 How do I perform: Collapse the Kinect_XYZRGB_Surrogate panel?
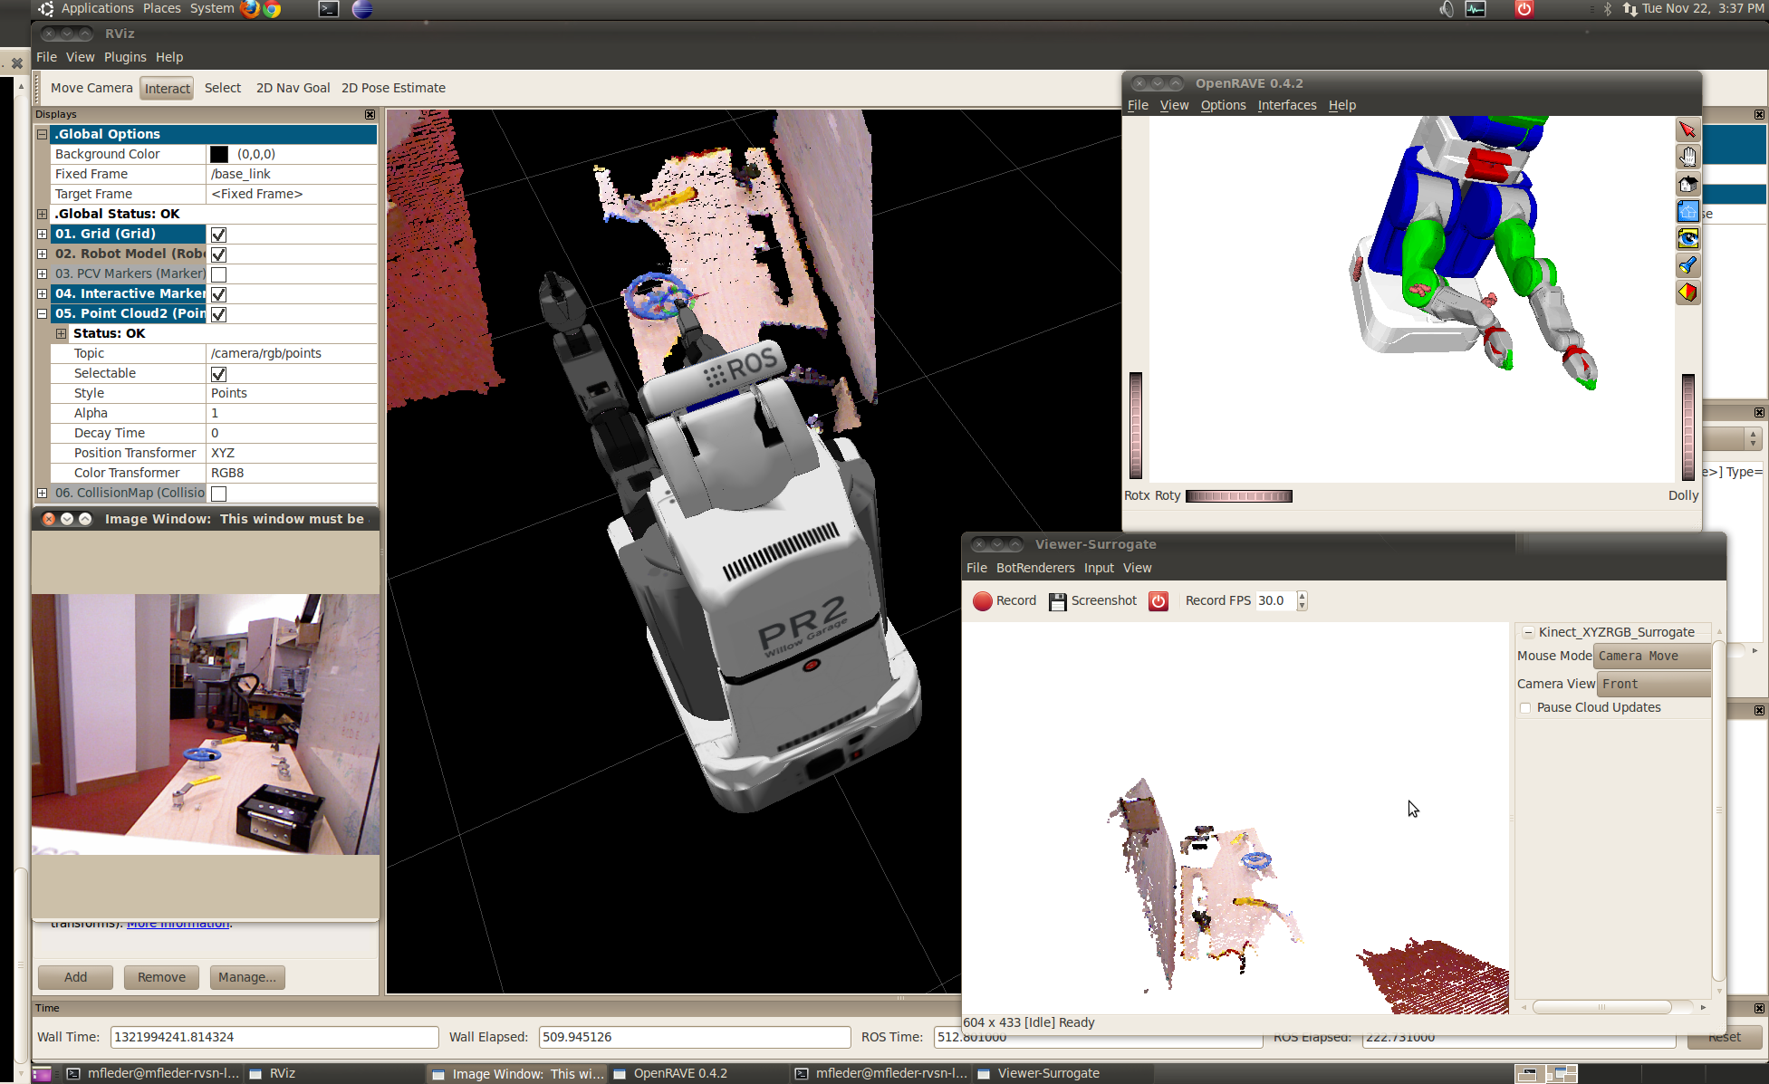pyautogui.click(x=1528, y=632)
